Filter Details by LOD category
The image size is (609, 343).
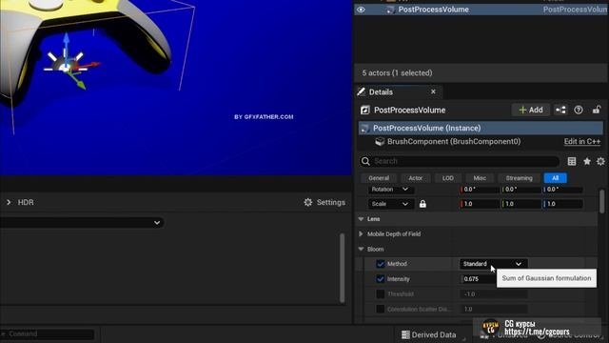(448, 178)
